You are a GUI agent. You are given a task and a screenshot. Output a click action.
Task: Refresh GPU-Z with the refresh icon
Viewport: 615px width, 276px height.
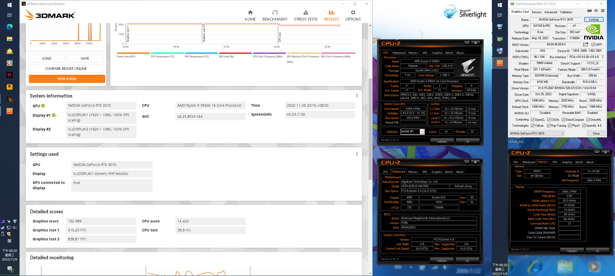pos(596,11)
